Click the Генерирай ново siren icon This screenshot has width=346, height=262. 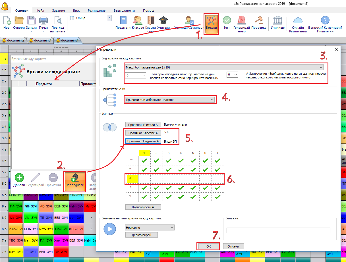tap(241, 21)
